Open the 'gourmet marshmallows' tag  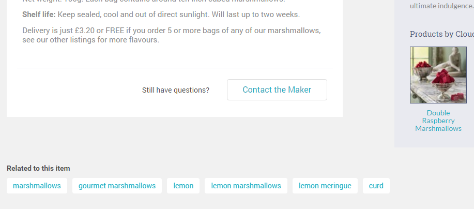click(x=117, y=186)
